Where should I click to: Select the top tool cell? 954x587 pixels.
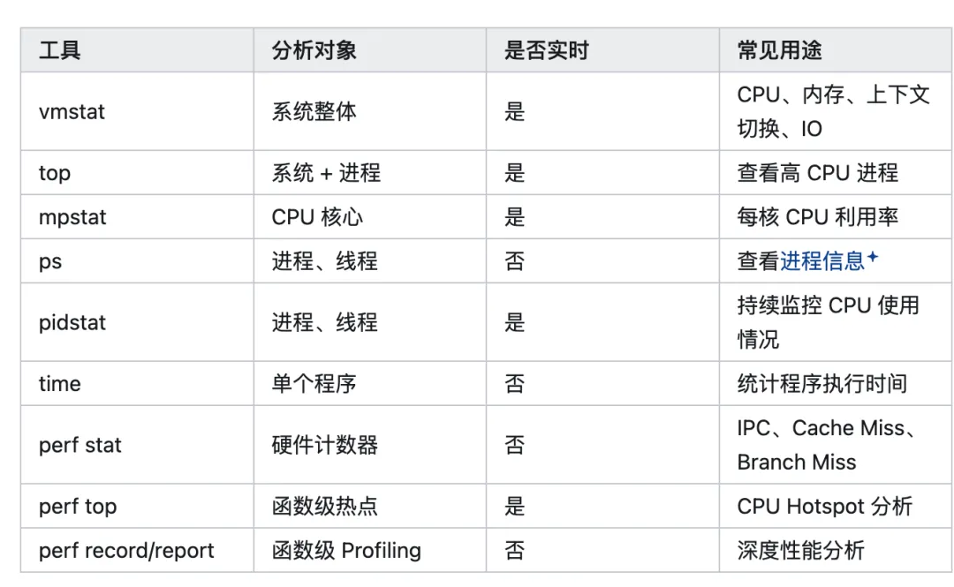(138, 173)
